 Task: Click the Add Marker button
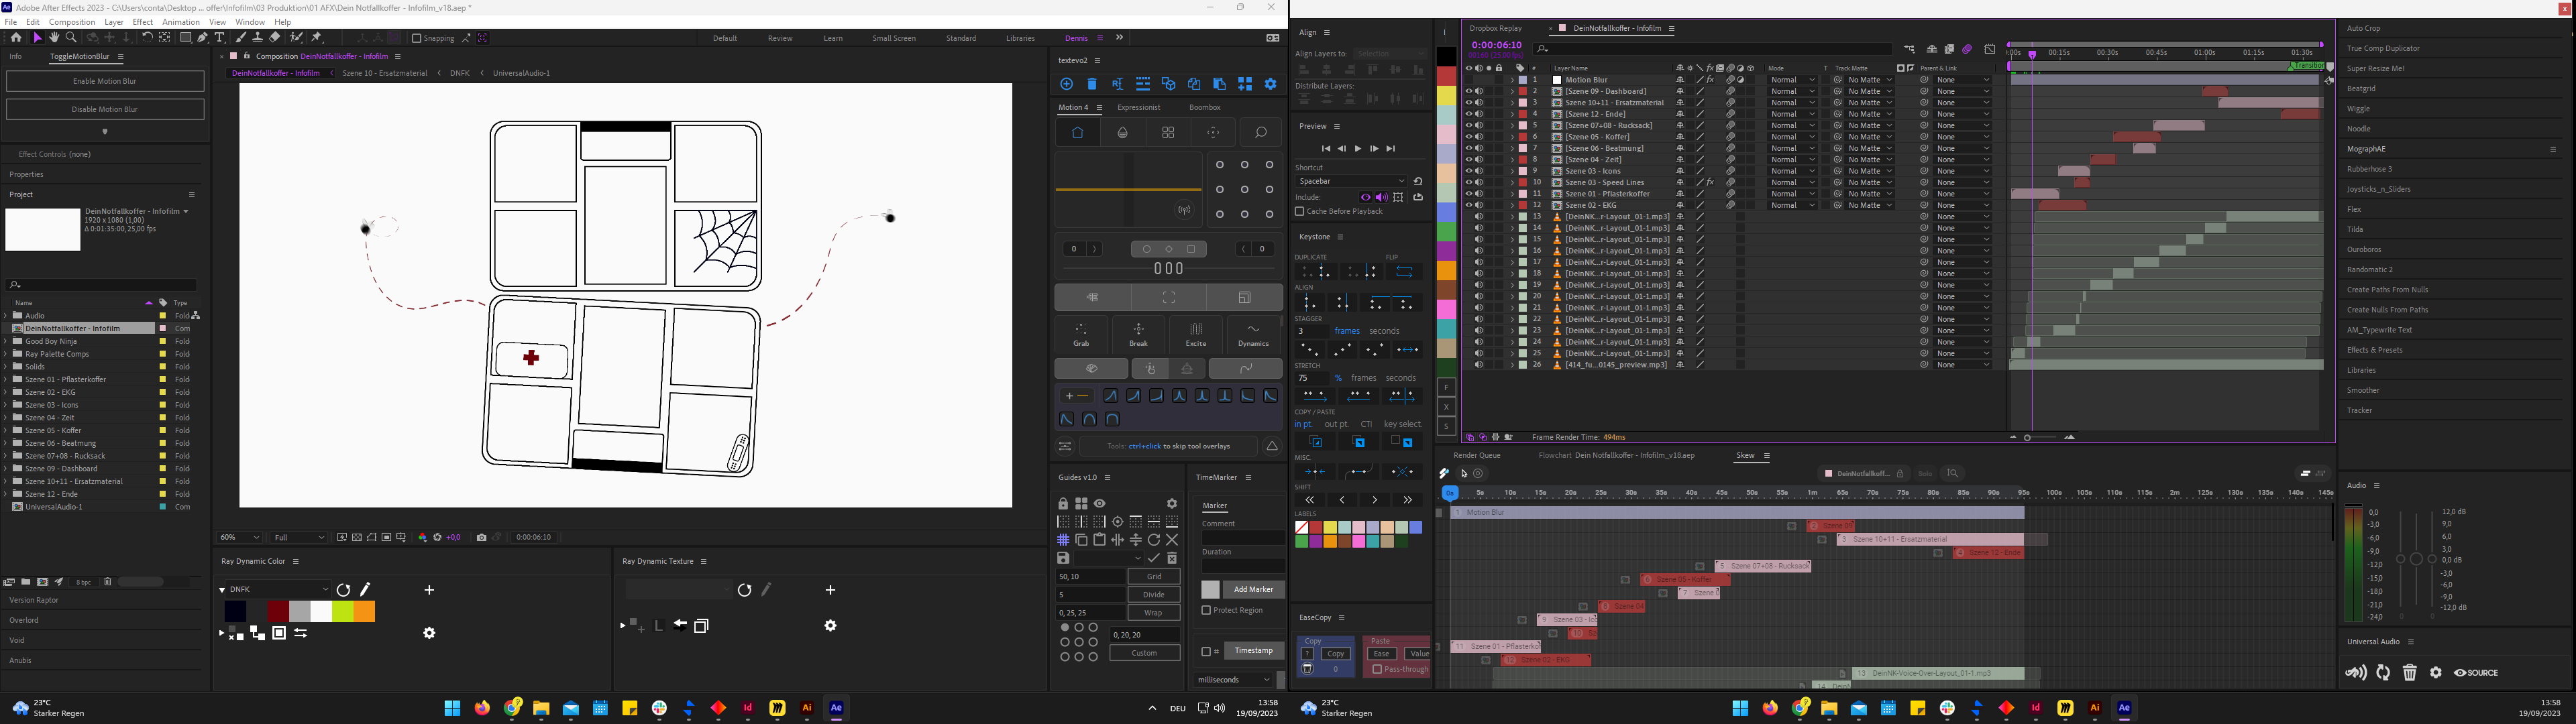click(1254, 589)
